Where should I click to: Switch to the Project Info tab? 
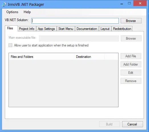(x=27, y=29)
